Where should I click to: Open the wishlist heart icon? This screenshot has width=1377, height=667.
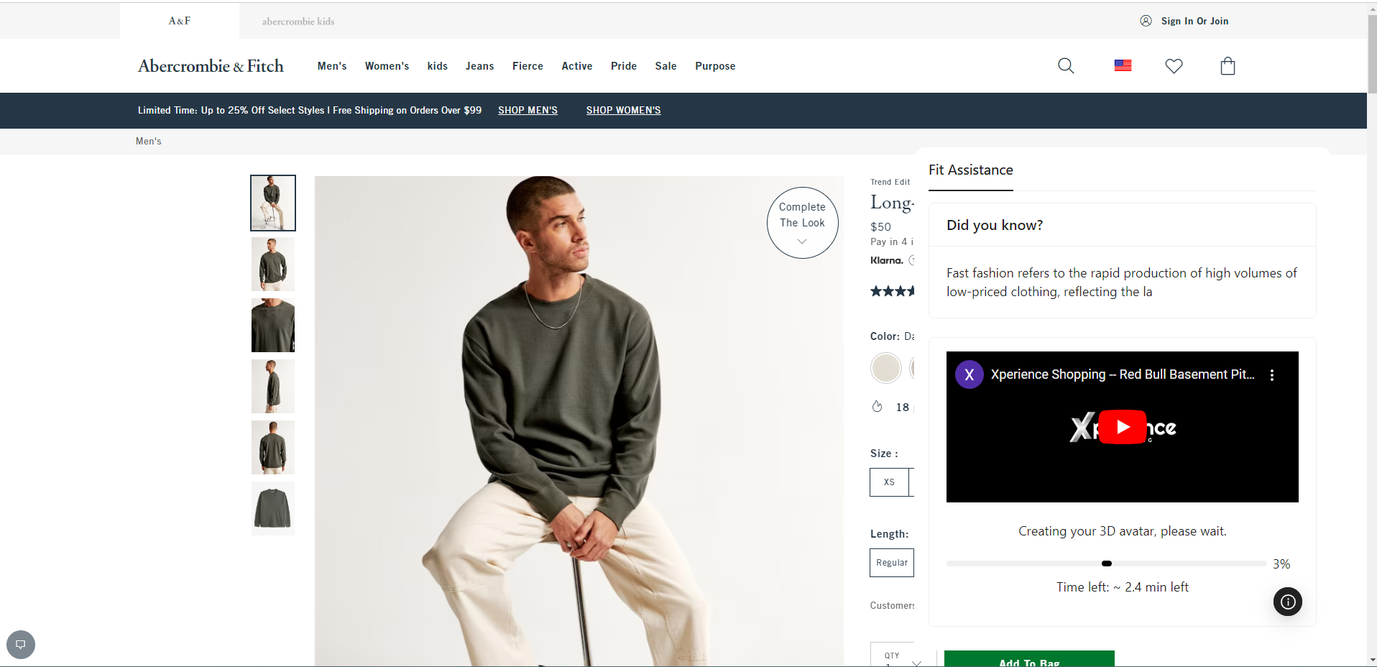pyautogui.click(x=1174, y=66)
